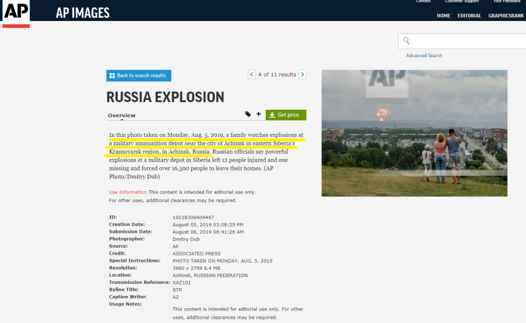Select the Overview tab
This screenshot has height=323, width=526.
[x=122, y=115]
